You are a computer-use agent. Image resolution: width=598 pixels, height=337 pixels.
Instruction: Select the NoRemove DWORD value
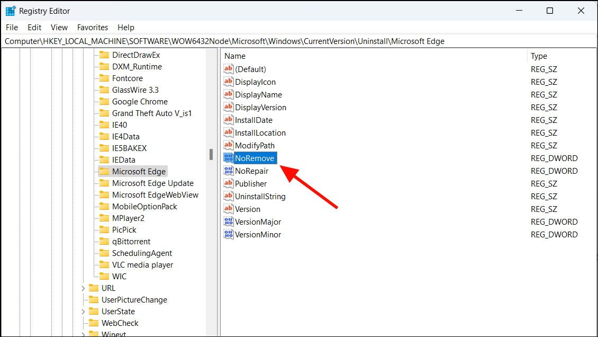[x=255, y=158]
